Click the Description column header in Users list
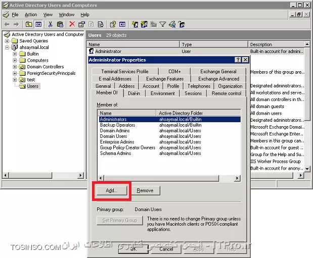313x258 pixels. point(276,44)
